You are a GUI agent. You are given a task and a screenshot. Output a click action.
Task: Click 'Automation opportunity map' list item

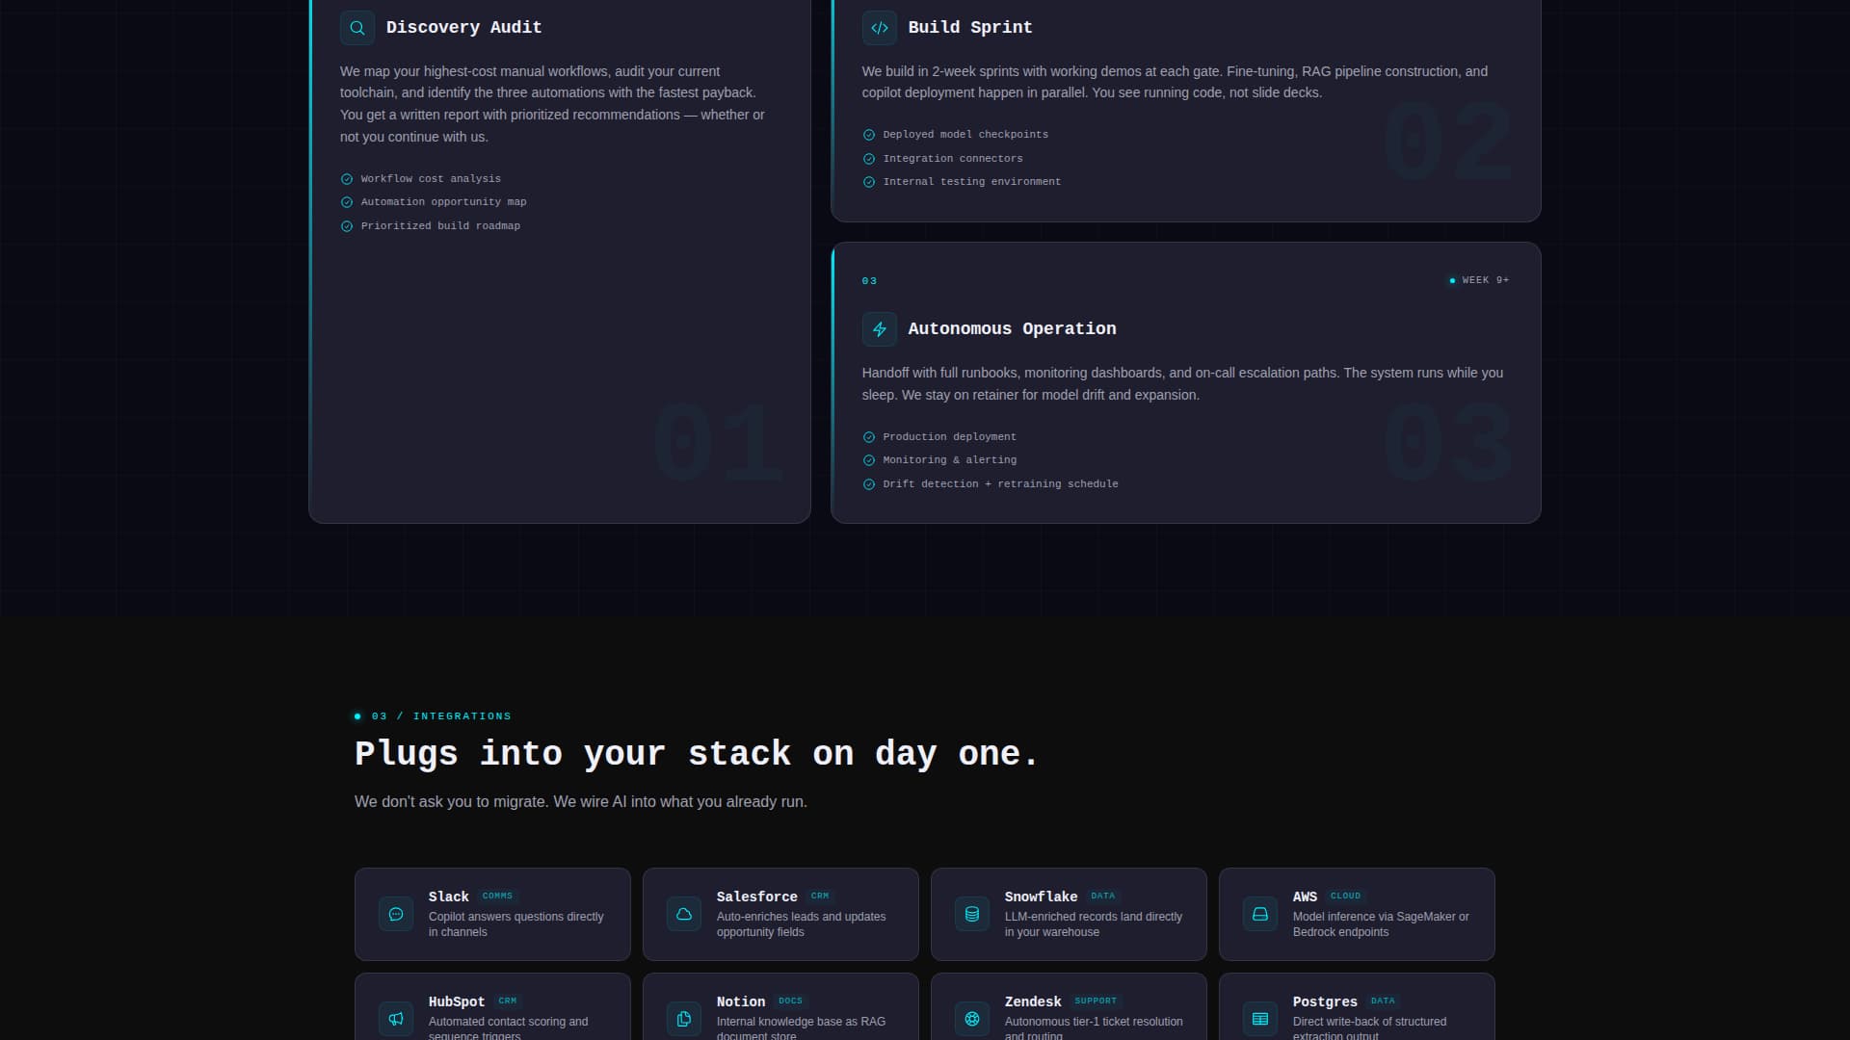443,202
